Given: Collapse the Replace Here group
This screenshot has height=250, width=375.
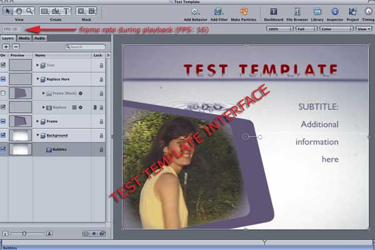Looking at the screenshot, I should 37,79.
